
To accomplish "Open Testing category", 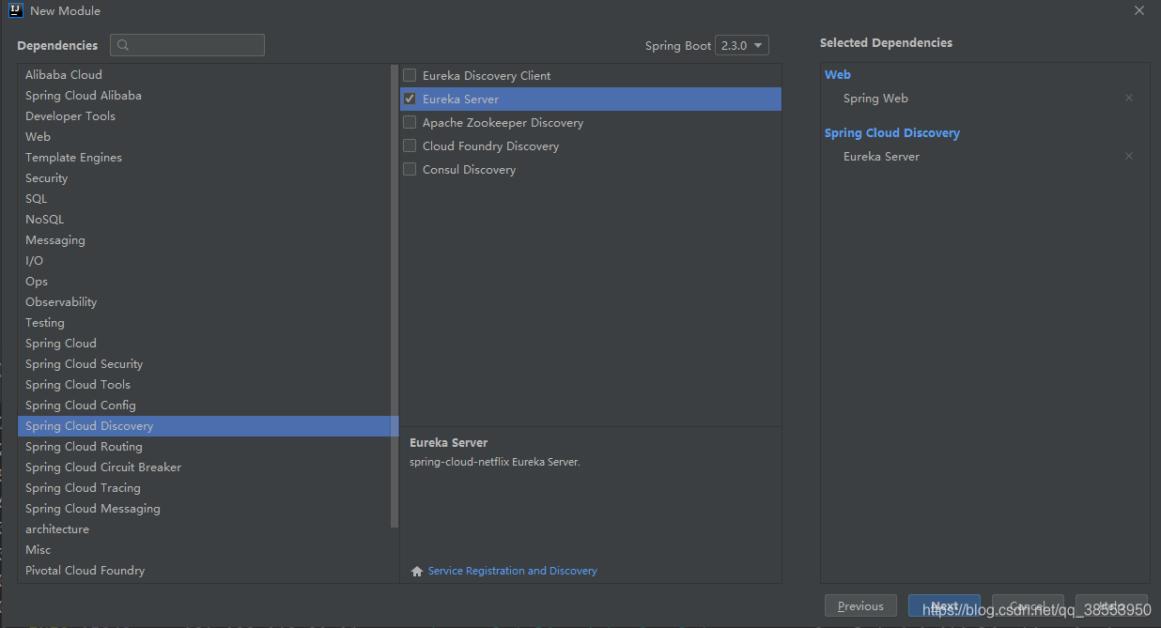I will [204, 323].
